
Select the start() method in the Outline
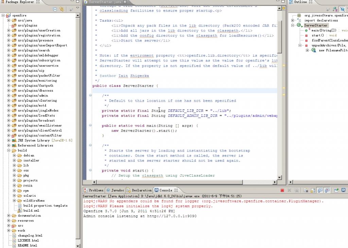[318, 35]
